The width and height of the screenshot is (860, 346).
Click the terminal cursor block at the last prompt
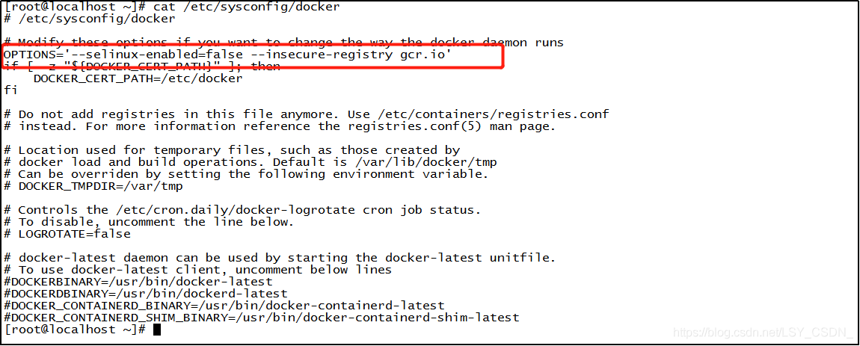[157, 330]
